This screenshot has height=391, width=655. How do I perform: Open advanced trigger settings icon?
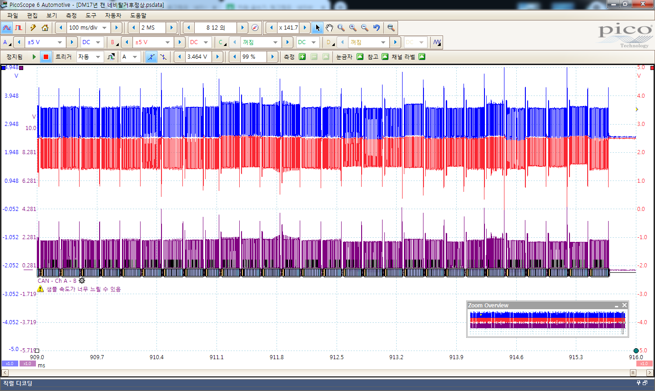pos(111,57)
